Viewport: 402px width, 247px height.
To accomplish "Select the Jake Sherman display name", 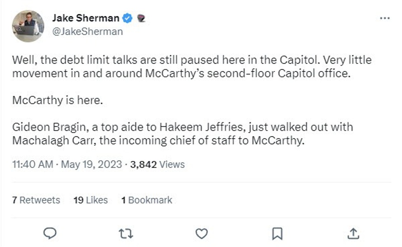I will [87, 17].
